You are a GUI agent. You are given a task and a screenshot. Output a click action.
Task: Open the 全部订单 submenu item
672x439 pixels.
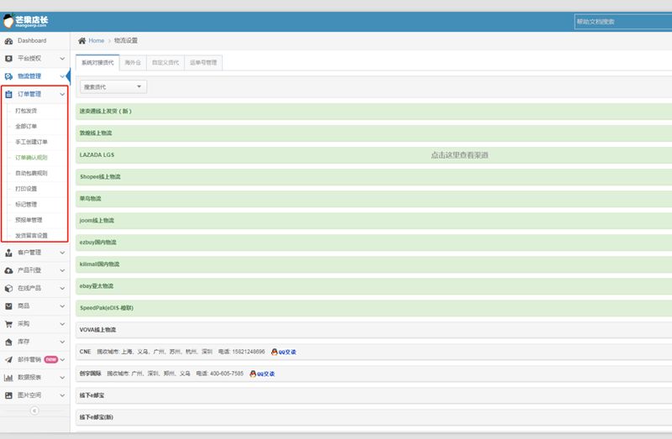[26, 127]
